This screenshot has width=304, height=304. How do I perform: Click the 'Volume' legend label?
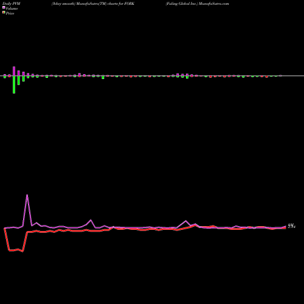(x=12, y=9)
